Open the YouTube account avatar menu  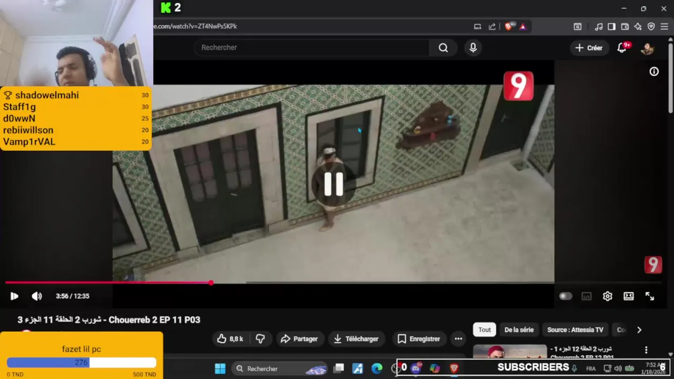(x=647, y=48)
